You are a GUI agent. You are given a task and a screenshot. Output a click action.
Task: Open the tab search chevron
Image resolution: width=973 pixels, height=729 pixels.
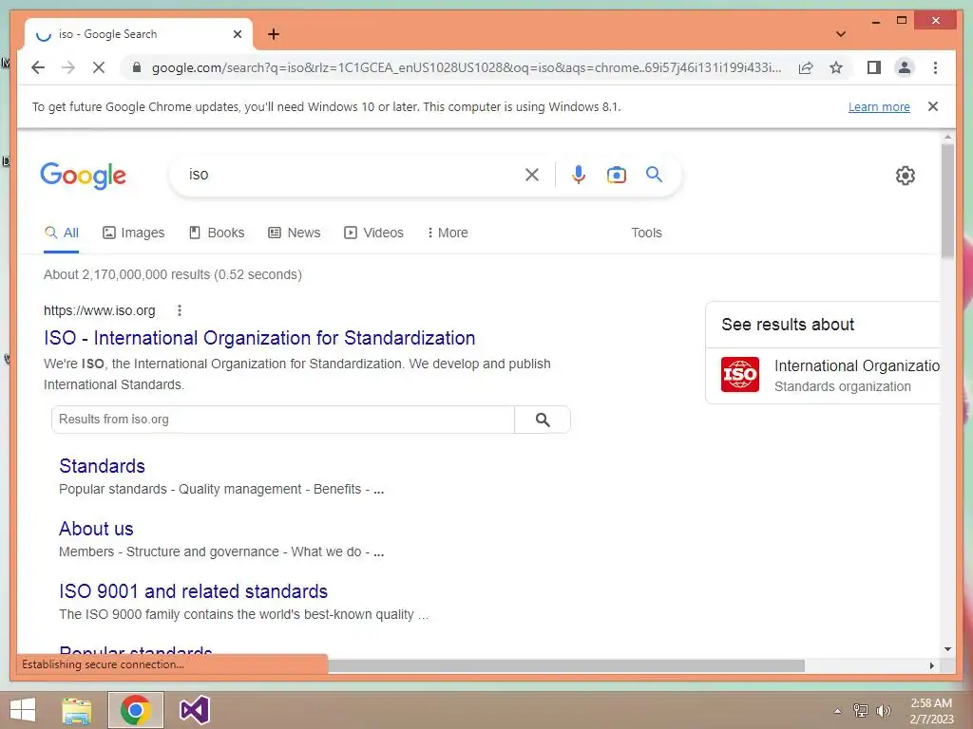841,34
